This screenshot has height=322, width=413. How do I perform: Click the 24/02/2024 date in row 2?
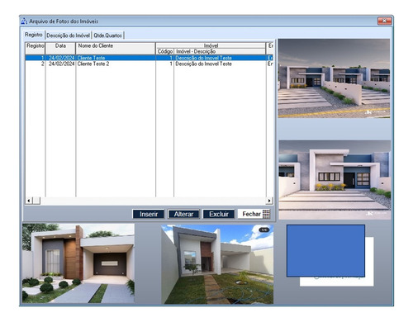[x=61, y=64]
